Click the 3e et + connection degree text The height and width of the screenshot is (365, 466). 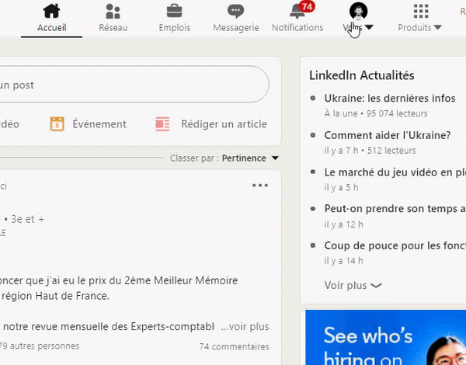pos(28,219)
